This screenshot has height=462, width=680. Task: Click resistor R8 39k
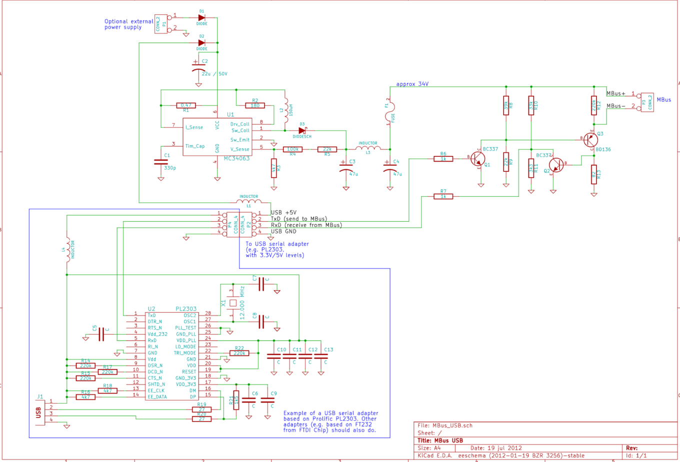(x=506, y=106)
